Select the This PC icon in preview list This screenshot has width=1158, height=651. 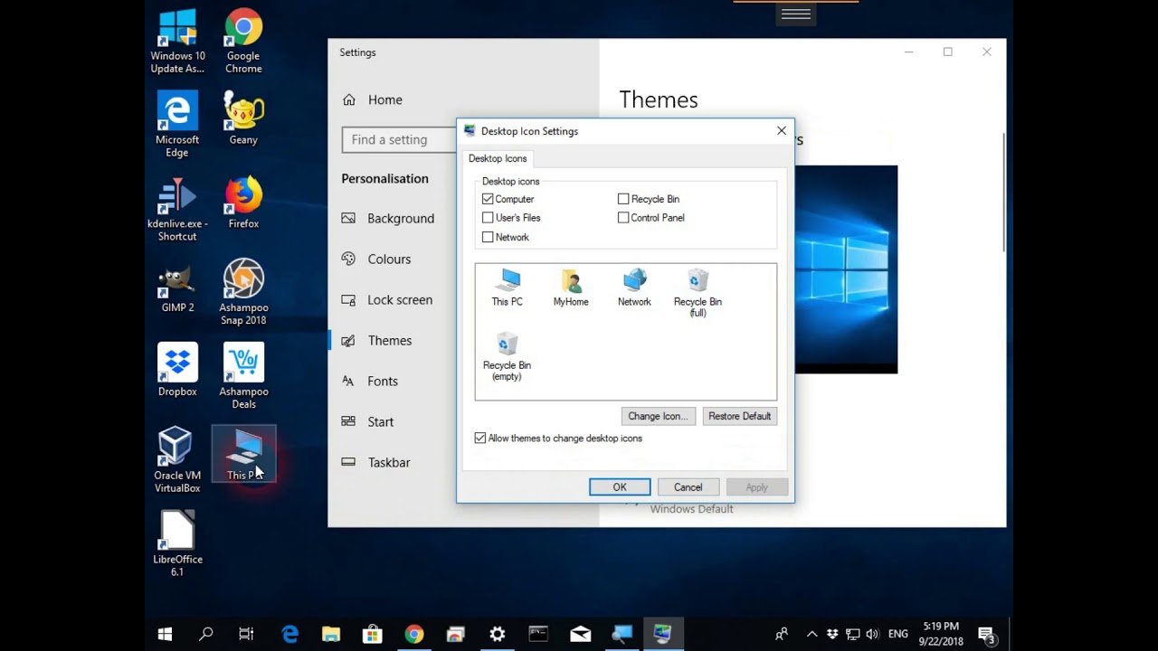click(507, 288)
